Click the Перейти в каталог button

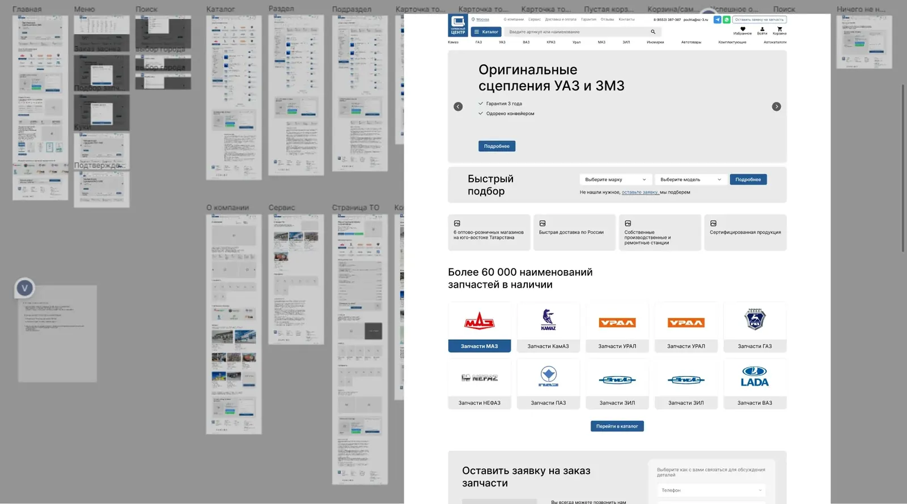pyautogui.click(x=617, y=426)
